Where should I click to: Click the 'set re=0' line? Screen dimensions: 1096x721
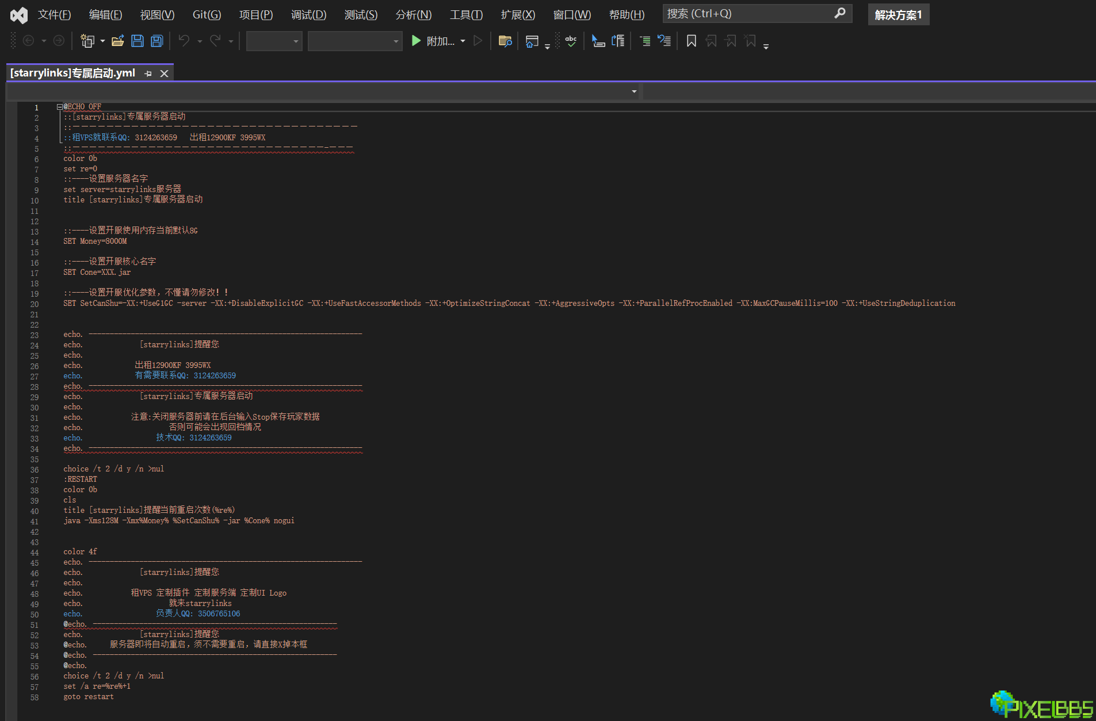click(x=80, y=169)
